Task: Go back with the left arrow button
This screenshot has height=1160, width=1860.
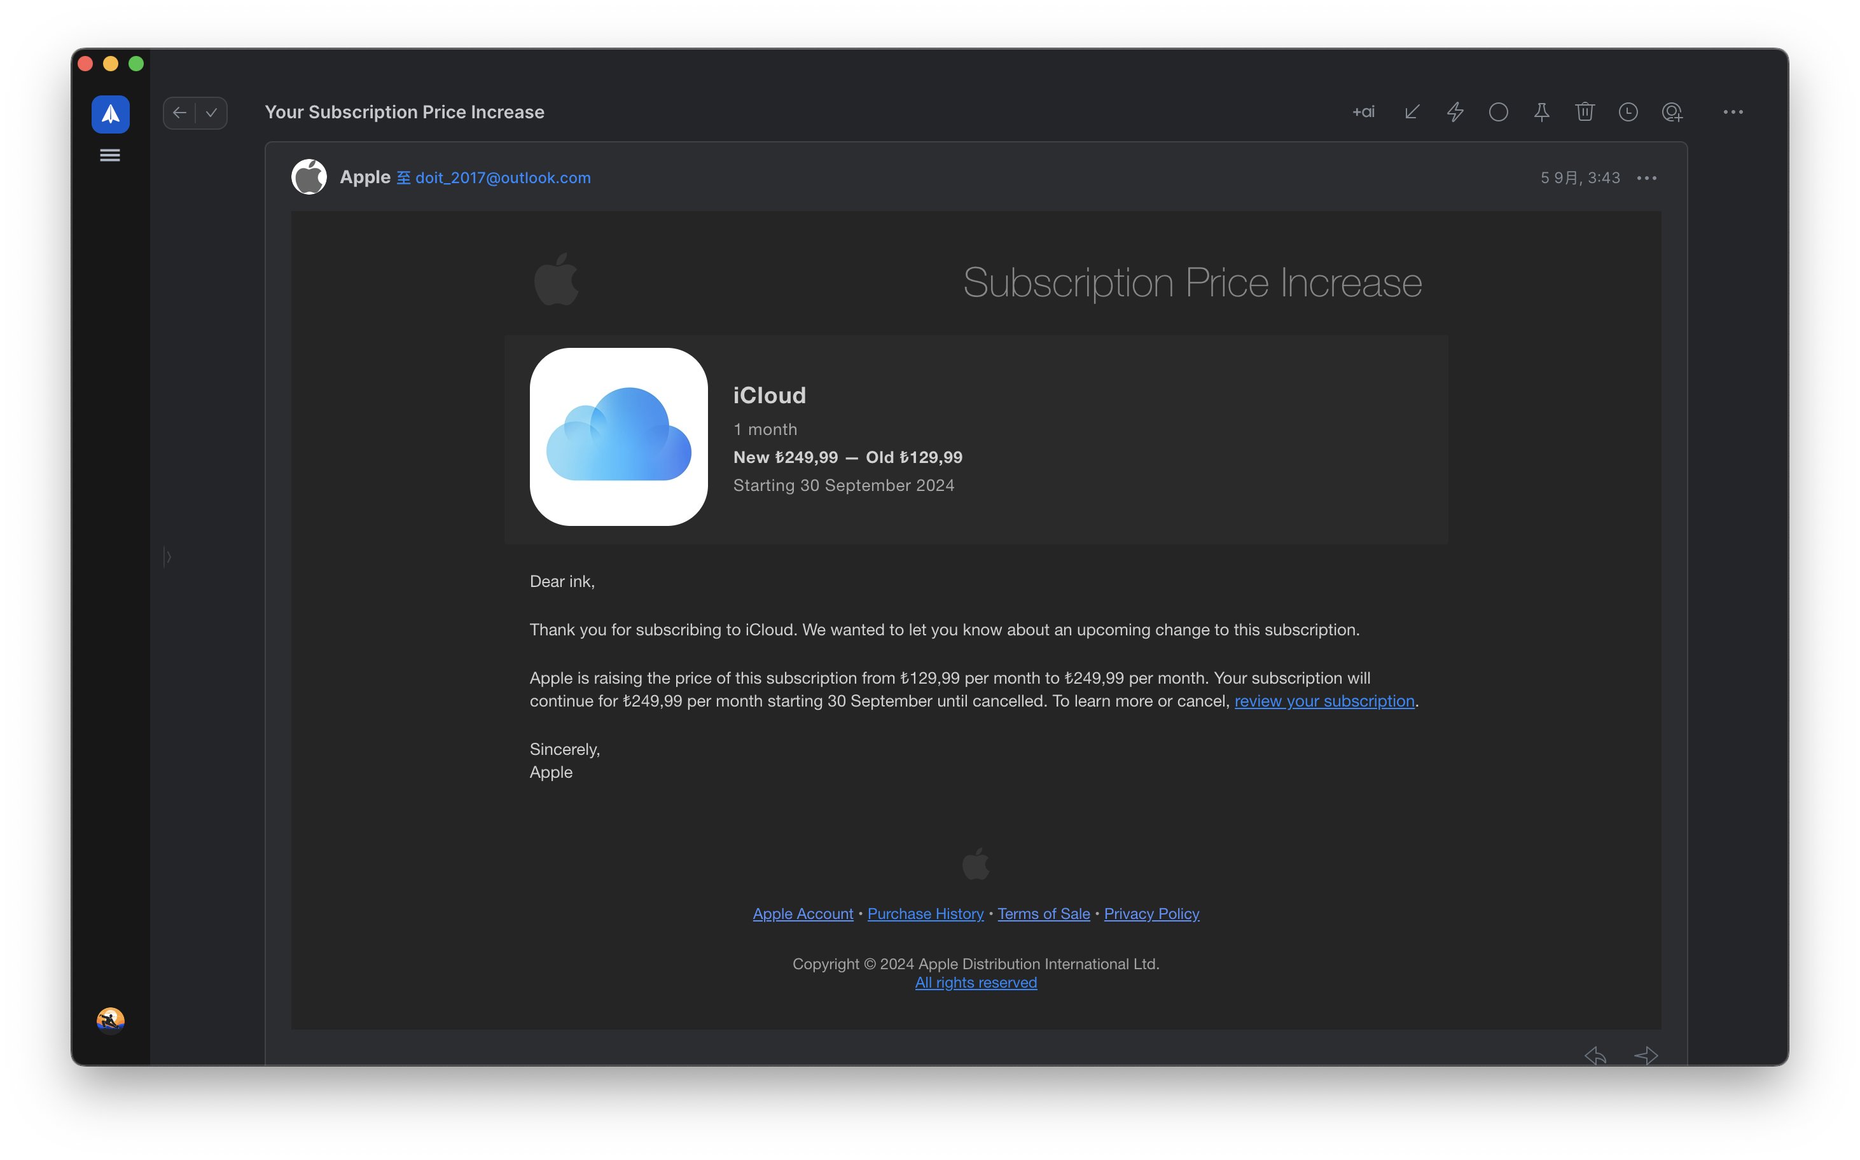Action: pyautogui.click(x=179, y=113)
